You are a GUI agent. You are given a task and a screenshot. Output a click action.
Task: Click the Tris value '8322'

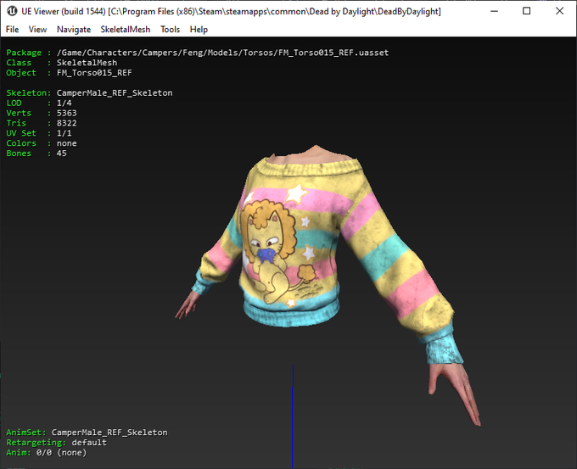click(66, 123)
